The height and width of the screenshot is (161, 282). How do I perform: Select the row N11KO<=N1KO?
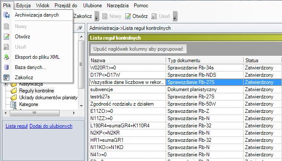point(185,147)
